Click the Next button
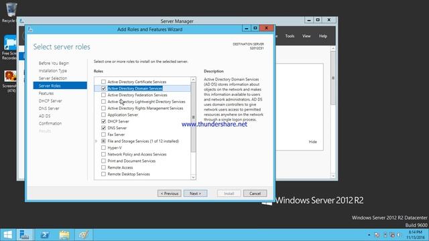 (x=195, y=193)
